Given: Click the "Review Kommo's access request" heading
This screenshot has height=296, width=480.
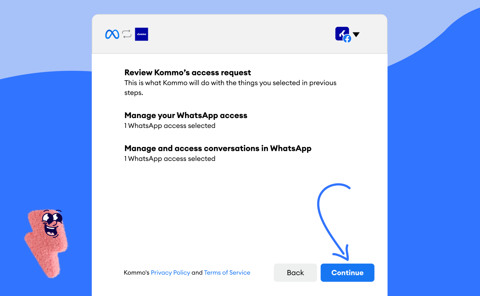Looking at the screenshot, I should click(188, 73).
